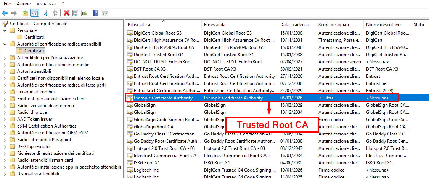
Task: Toggle the Show/Hide console tree icon
Action: point(34,13)
